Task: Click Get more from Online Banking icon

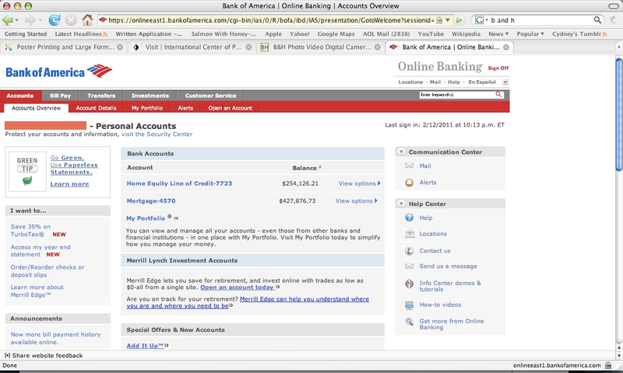Action: pyautogui.click(x=410, y=322)
